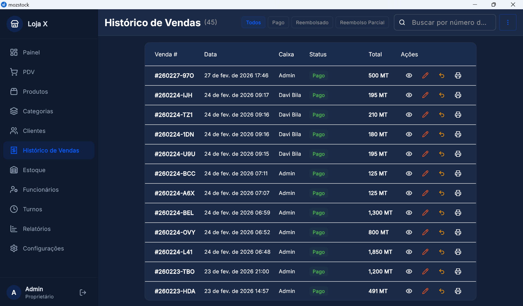View details of sale #260224-TZ1
The width and height of the screenshot is (523, 306).
pyautogui.click(x=409, y=115)
